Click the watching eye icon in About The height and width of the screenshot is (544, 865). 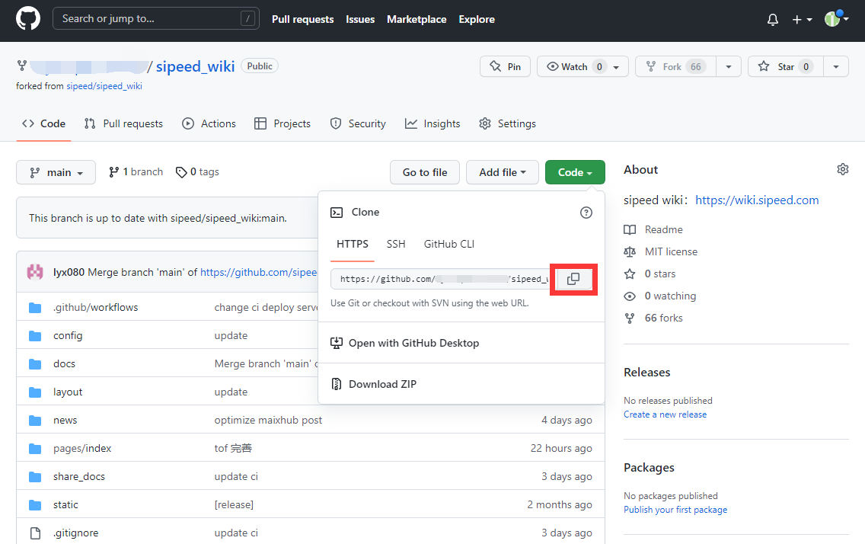coord(630,296)
